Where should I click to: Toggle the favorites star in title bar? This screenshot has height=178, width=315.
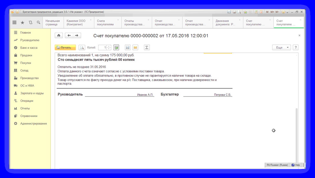tap(245, 12)
